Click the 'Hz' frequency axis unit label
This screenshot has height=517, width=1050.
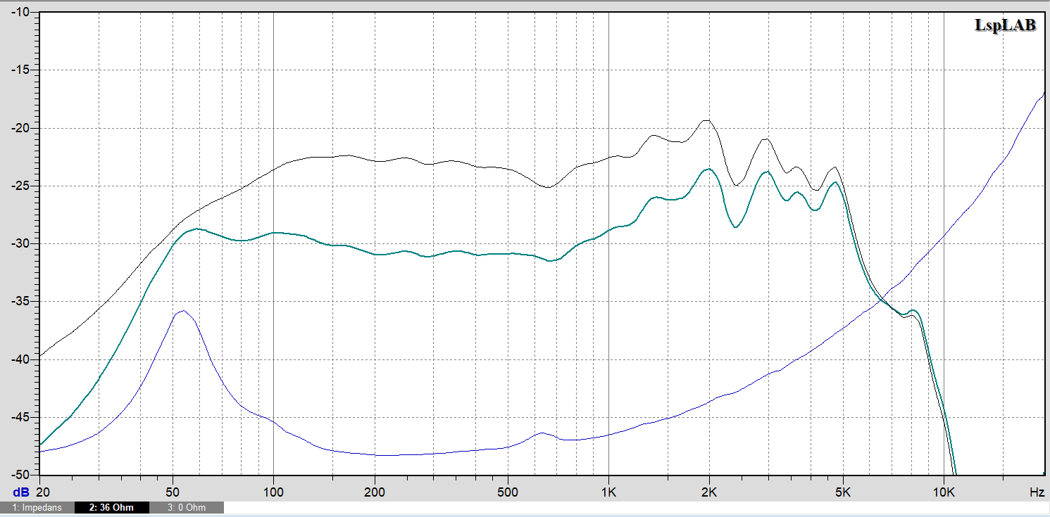pos(1037,491)
